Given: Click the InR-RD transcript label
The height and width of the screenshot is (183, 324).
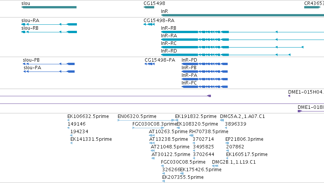Looking at the screenshot, I should click(169, 51).
